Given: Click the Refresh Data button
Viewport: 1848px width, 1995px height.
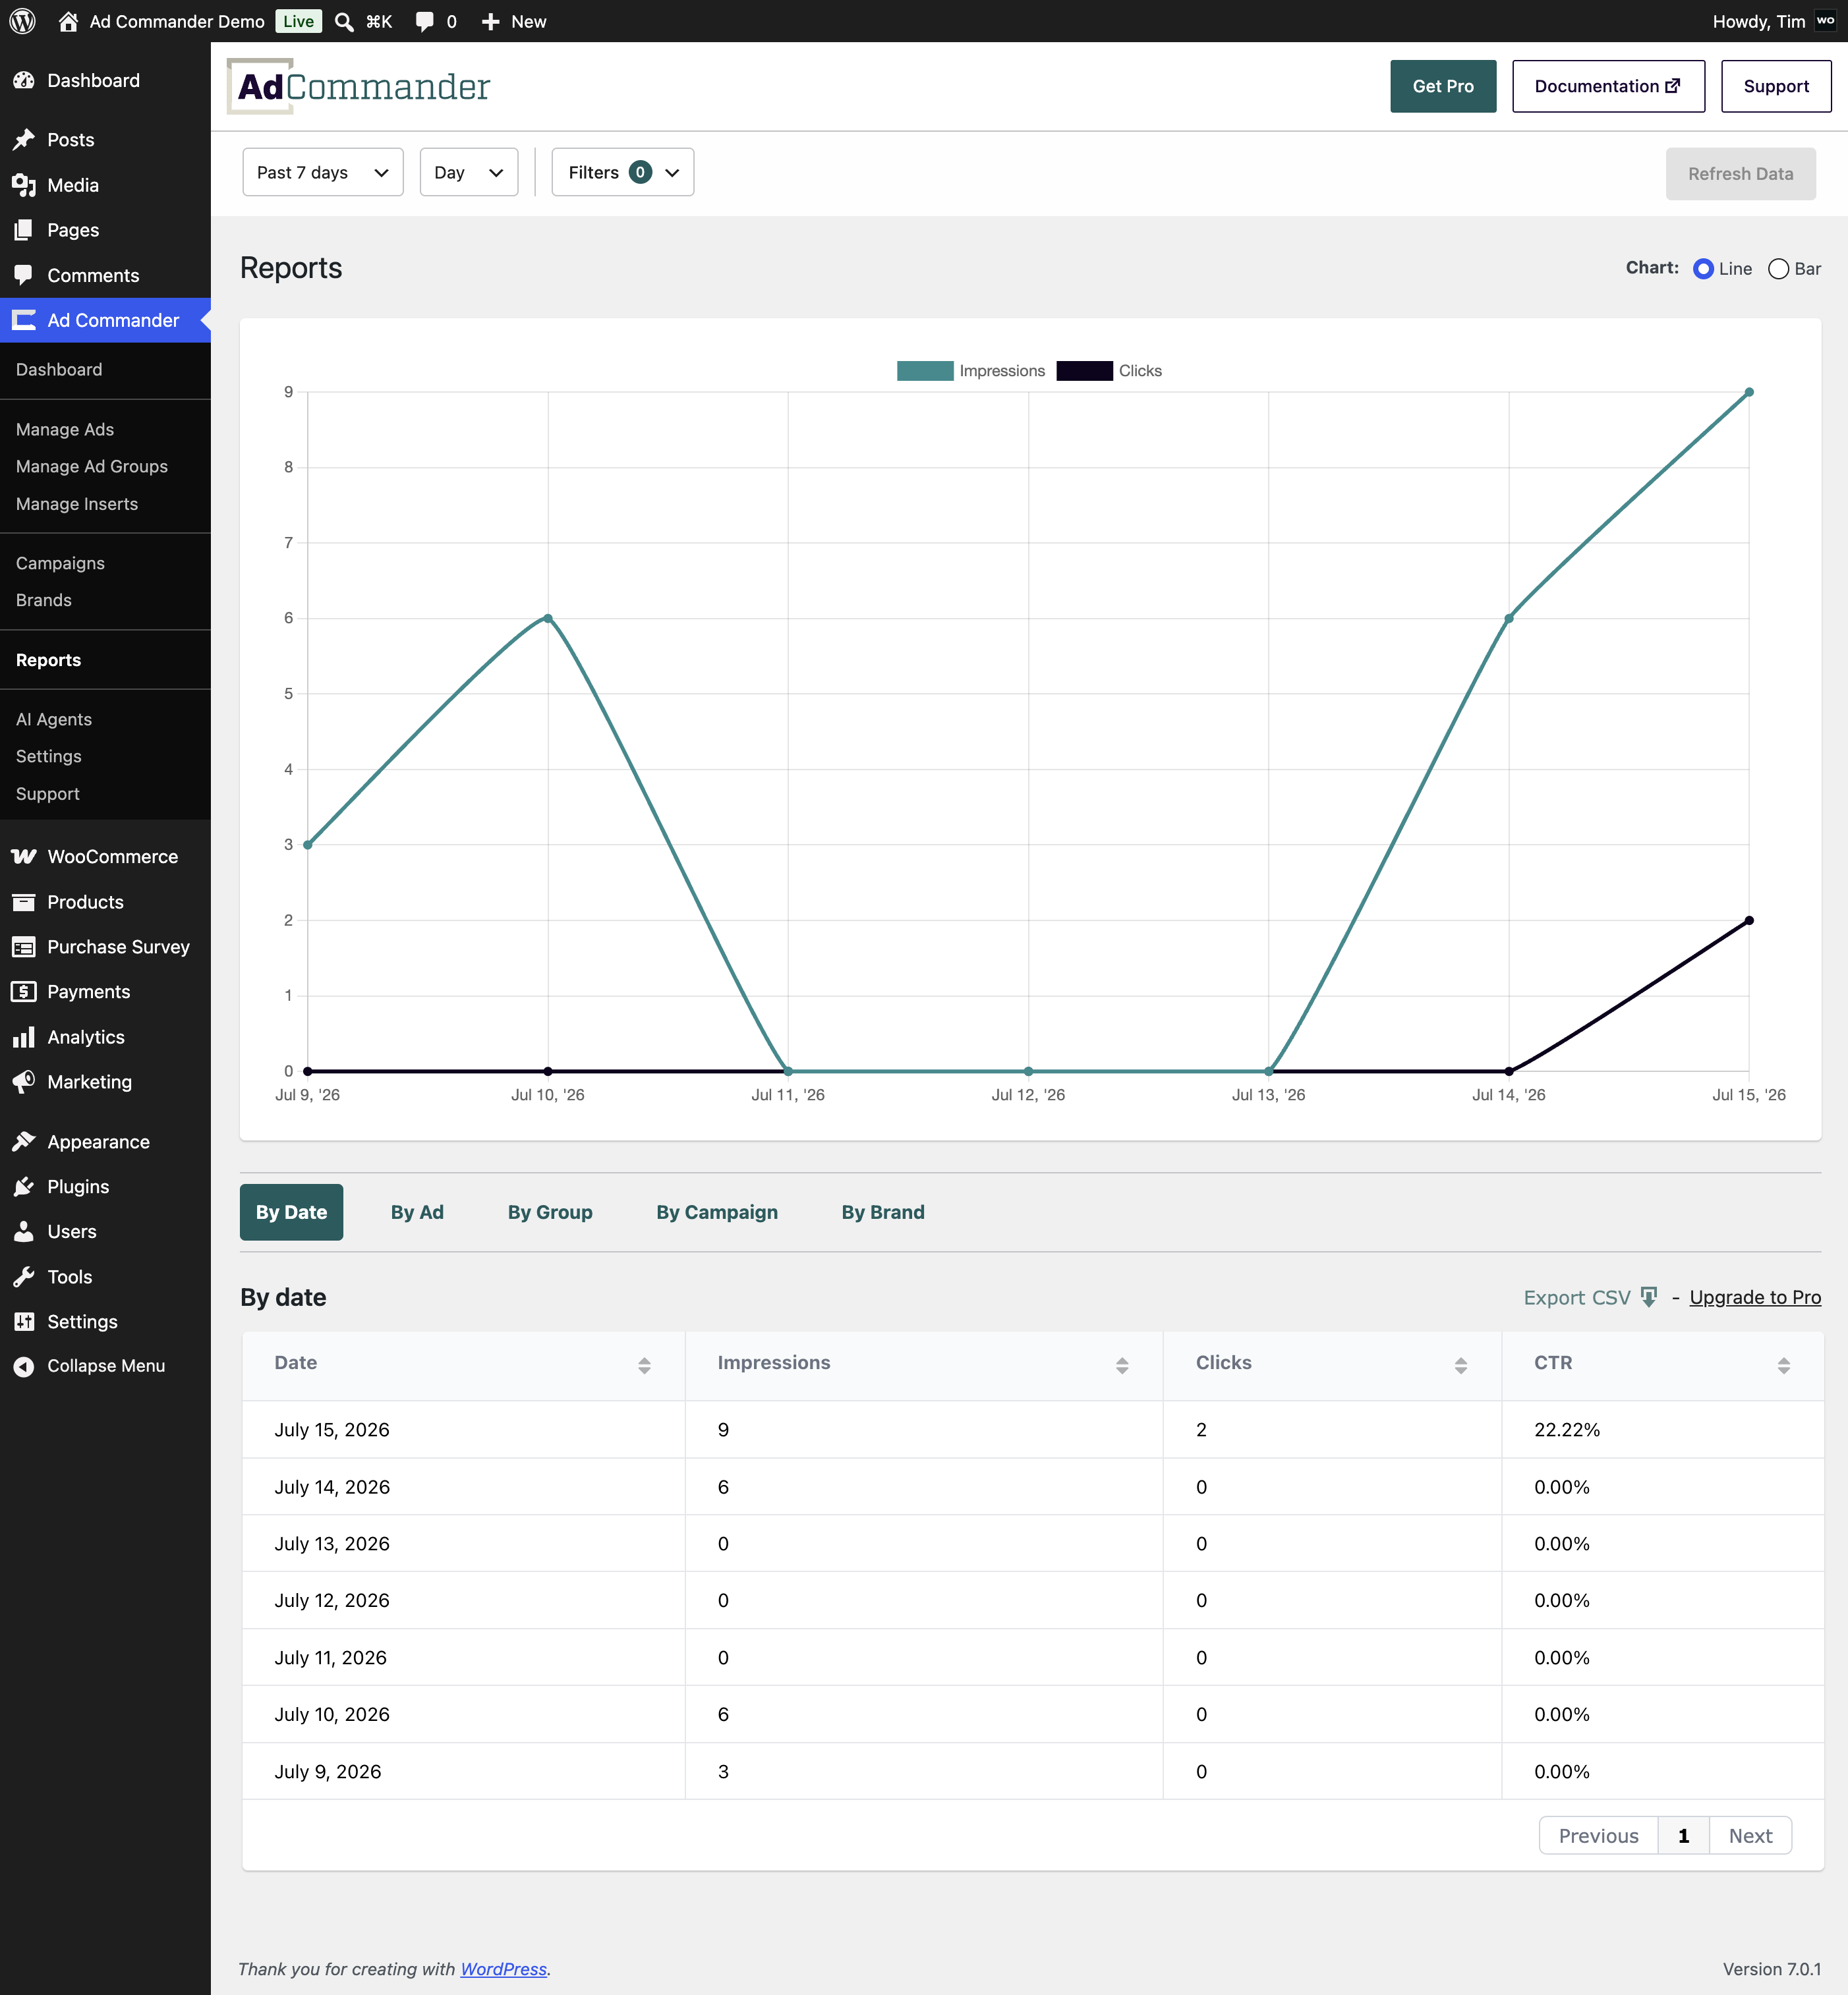Looking at the screenshot, I should [1740, 173].
